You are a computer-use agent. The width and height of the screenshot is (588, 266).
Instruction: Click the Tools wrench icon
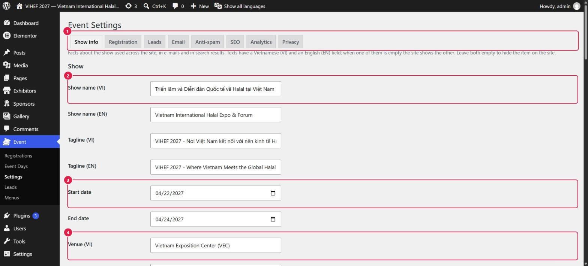(7, 241)
